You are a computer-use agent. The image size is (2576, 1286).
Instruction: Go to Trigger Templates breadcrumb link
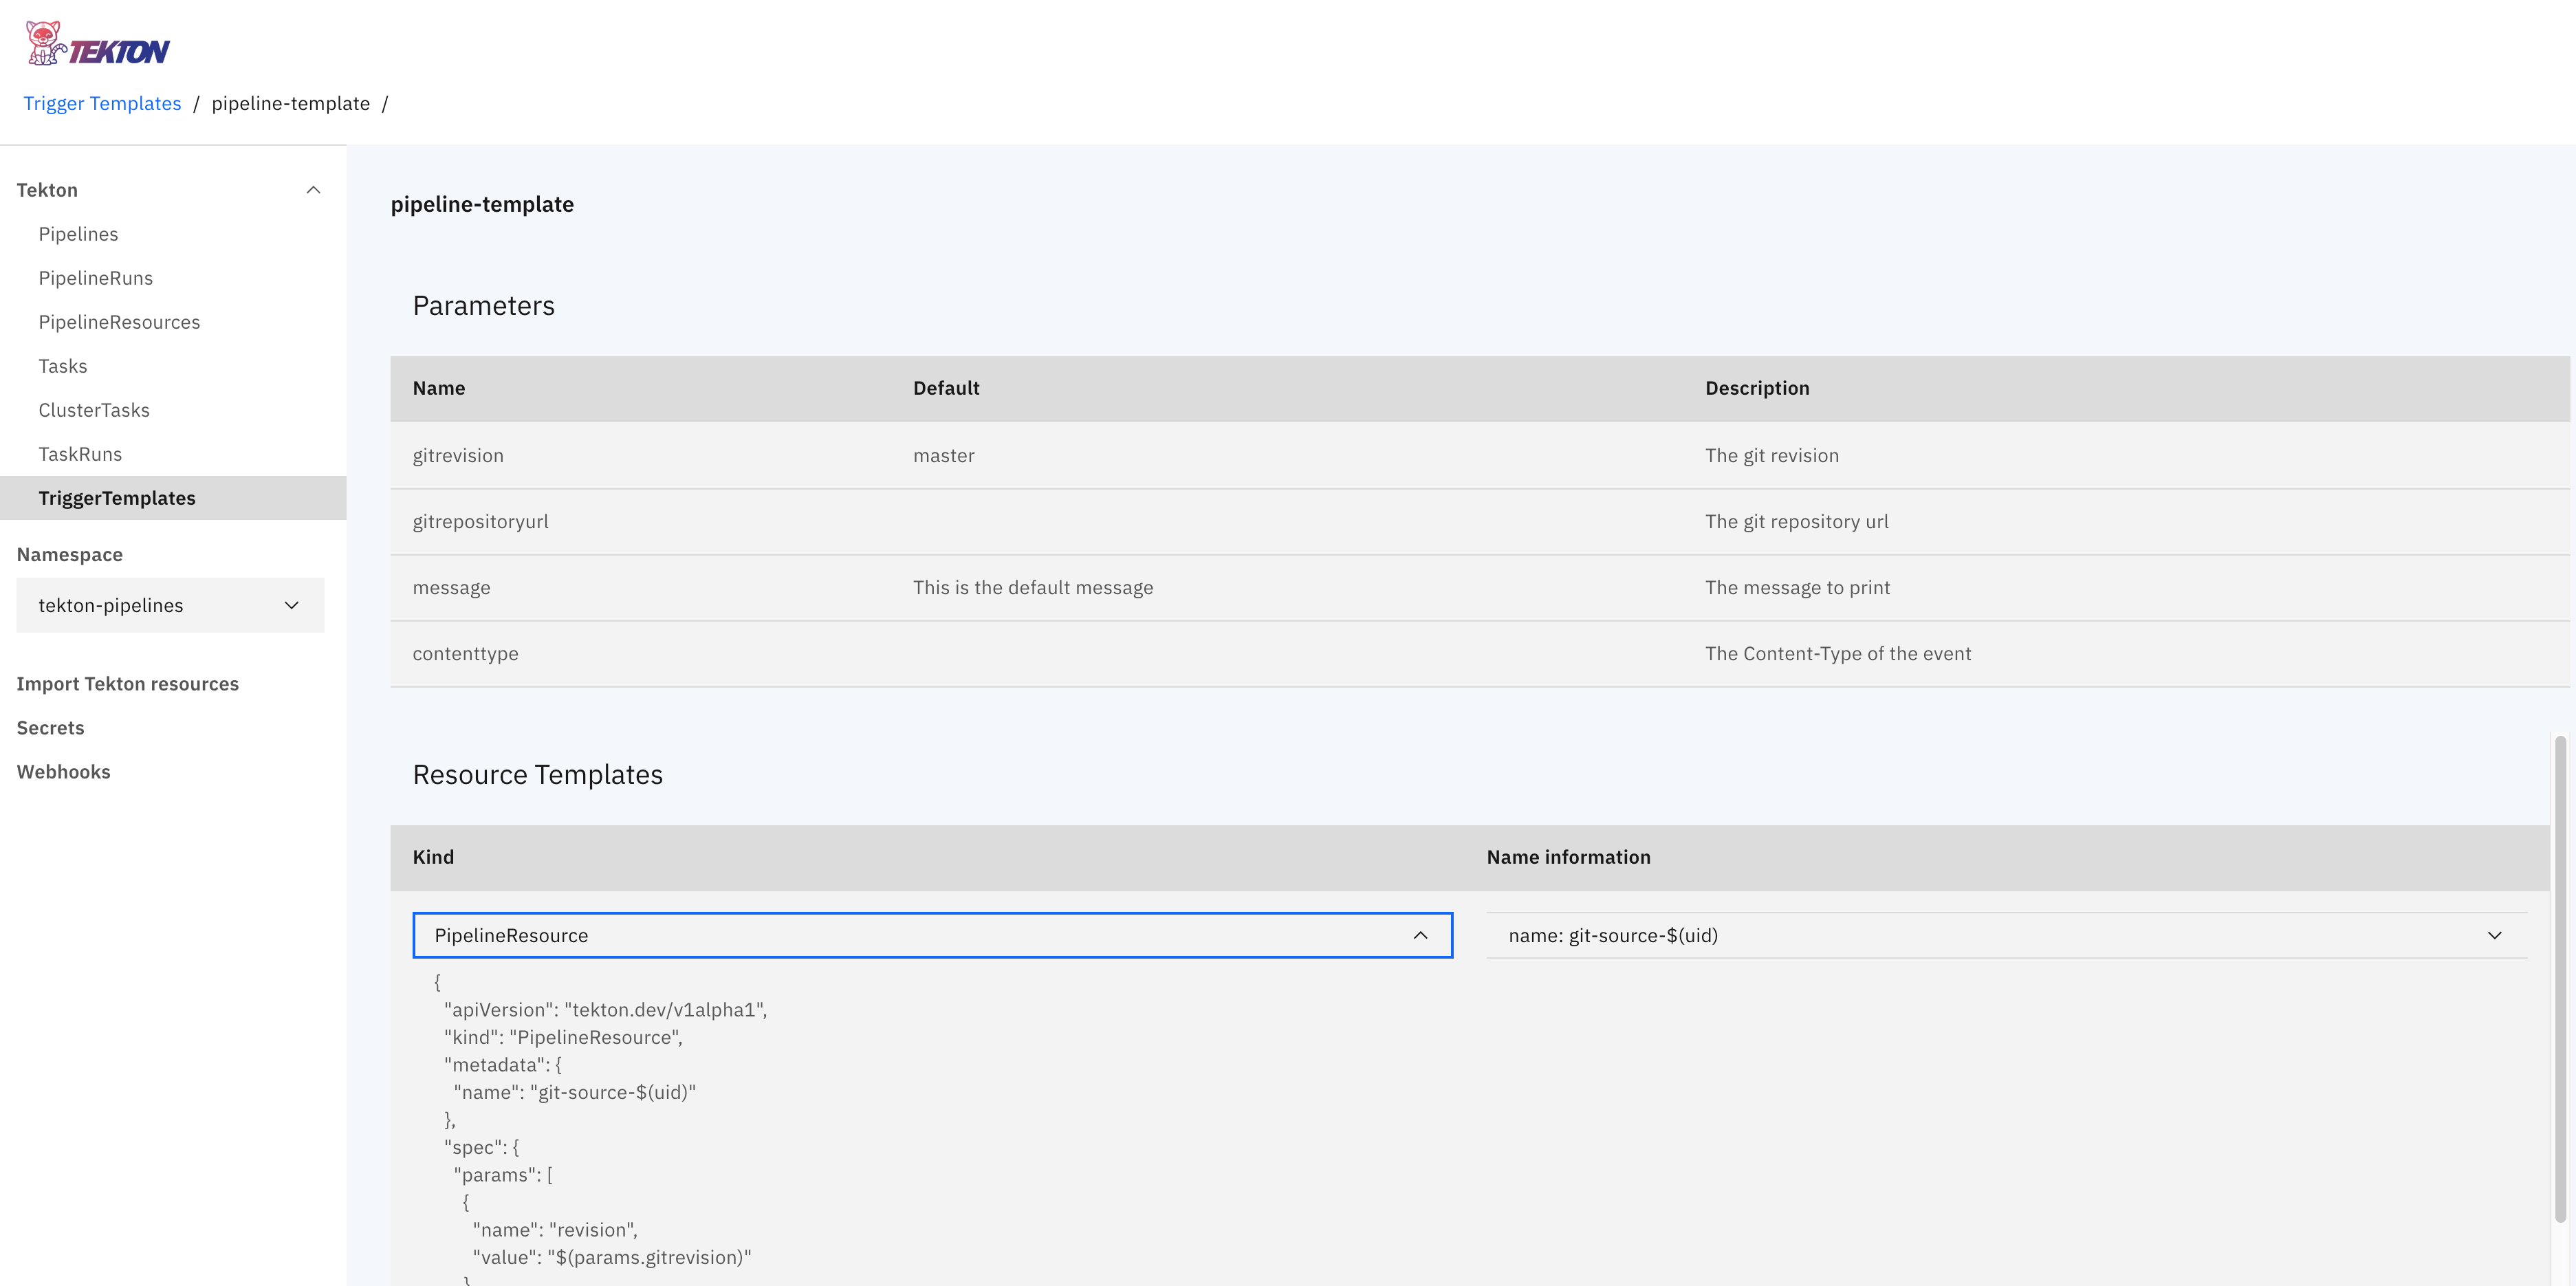(x=102, y=104)
